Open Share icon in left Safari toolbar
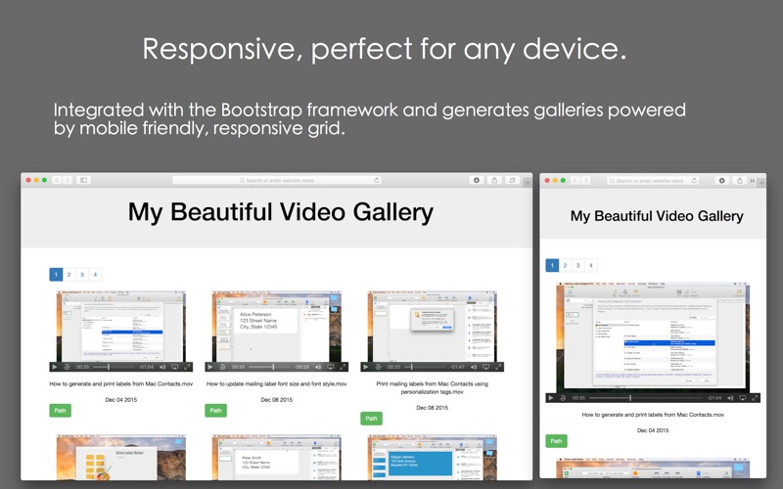 point(494,180)
